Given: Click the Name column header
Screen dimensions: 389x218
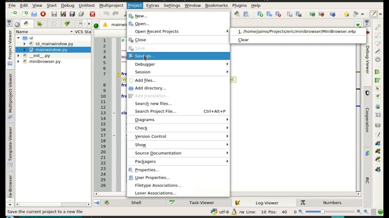Looking at the screenshot, I should click(44, 31).
